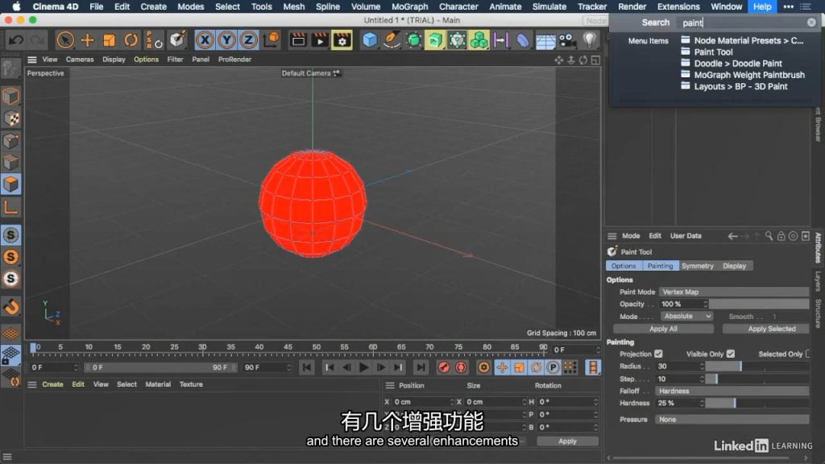Image resolution: width=825 pixels, height=464 pixels.
Task: Toggle Position keyframe recording button
Action: click(502, 367)
